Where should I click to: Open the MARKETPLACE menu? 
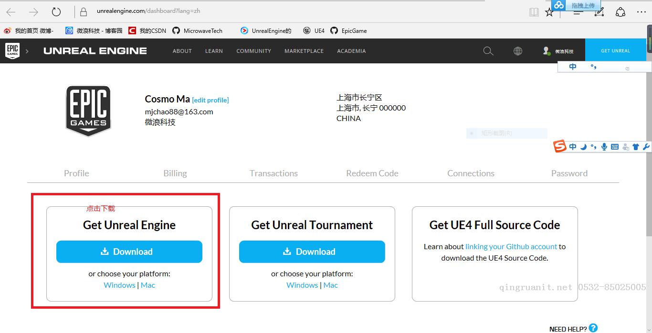tap(304, 51)
